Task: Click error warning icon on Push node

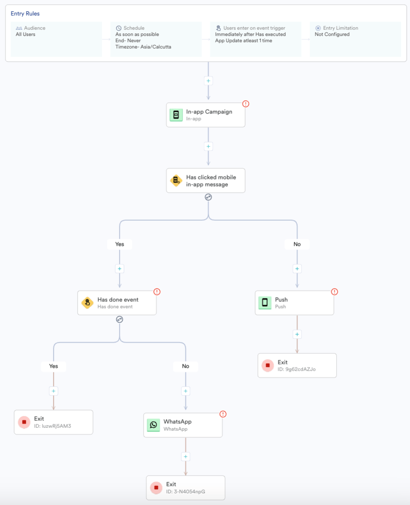Action: pyautogui.click(x=334, y=292)
